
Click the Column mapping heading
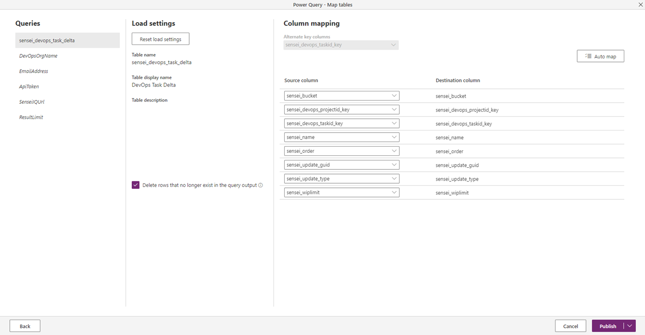click(x=312, y=24)
